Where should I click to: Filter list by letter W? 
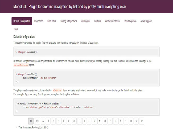click(x=142, y=121)
